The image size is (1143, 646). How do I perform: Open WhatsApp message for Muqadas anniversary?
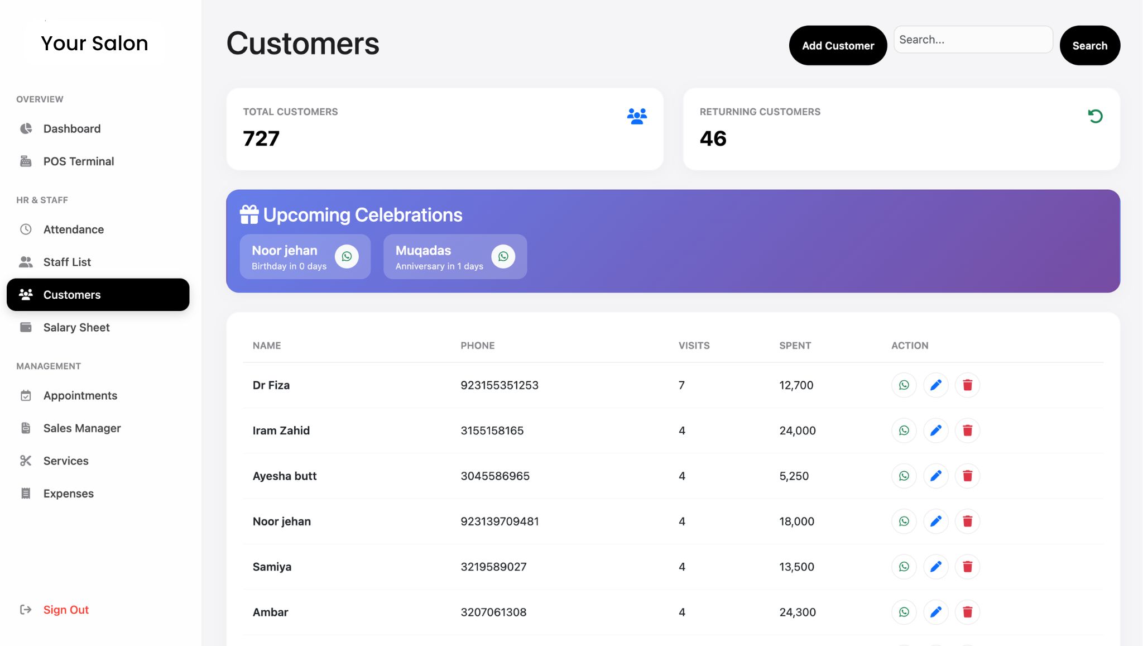pos(503,256)
